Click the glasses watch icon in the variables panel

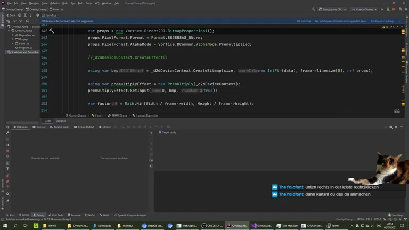(151, 160)
